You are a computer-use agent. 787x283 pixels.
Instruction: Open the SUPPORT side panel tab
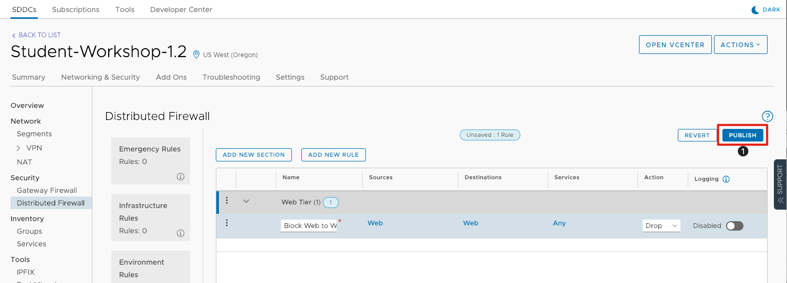click(780, 184)
